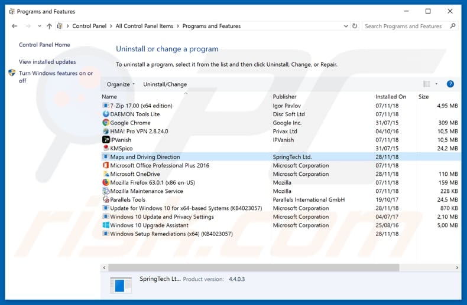This screenshot has height=305, width=467.
Task: Open the Organize dropdown menu
Action: coord(121,84)
